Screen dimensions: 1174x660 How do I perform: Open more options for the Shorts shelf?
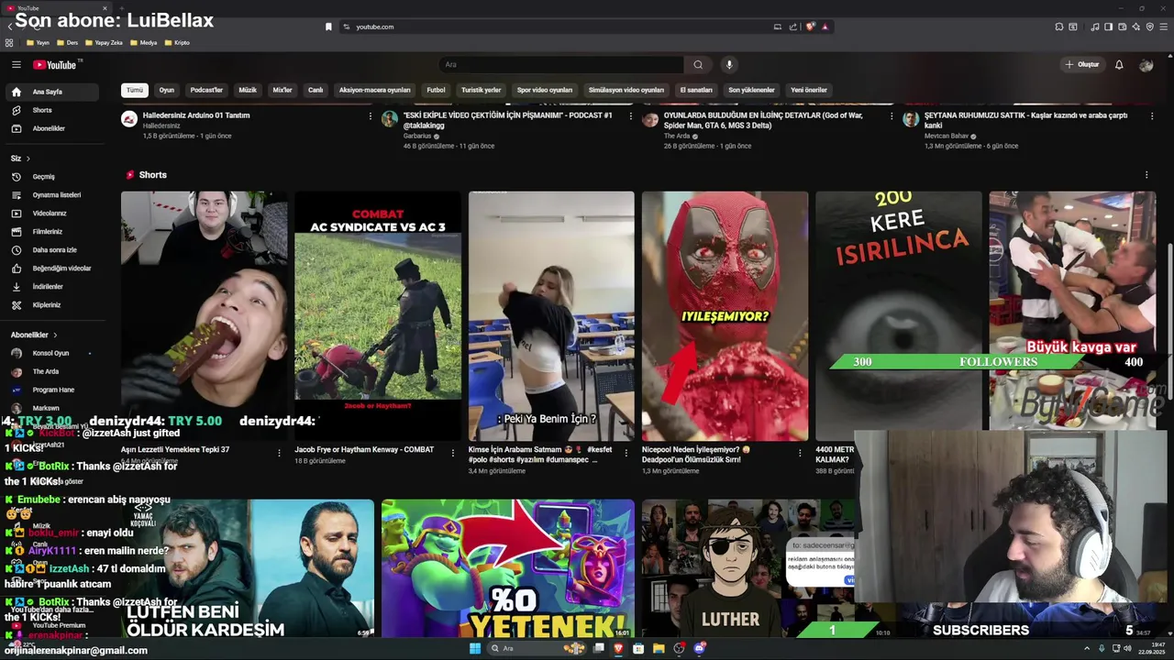point(1146,175)
